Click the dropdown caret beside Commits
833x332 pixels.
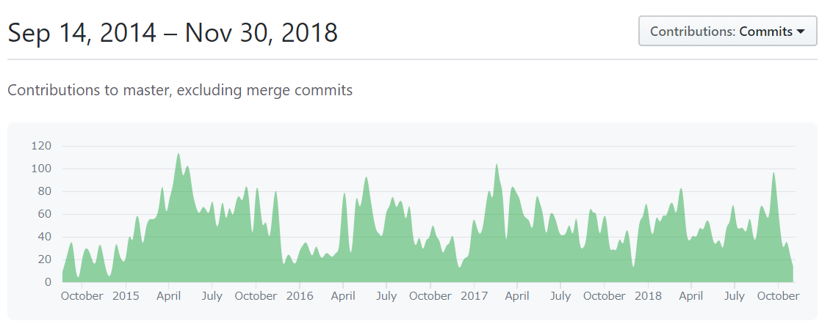click(x=801, y=32)
